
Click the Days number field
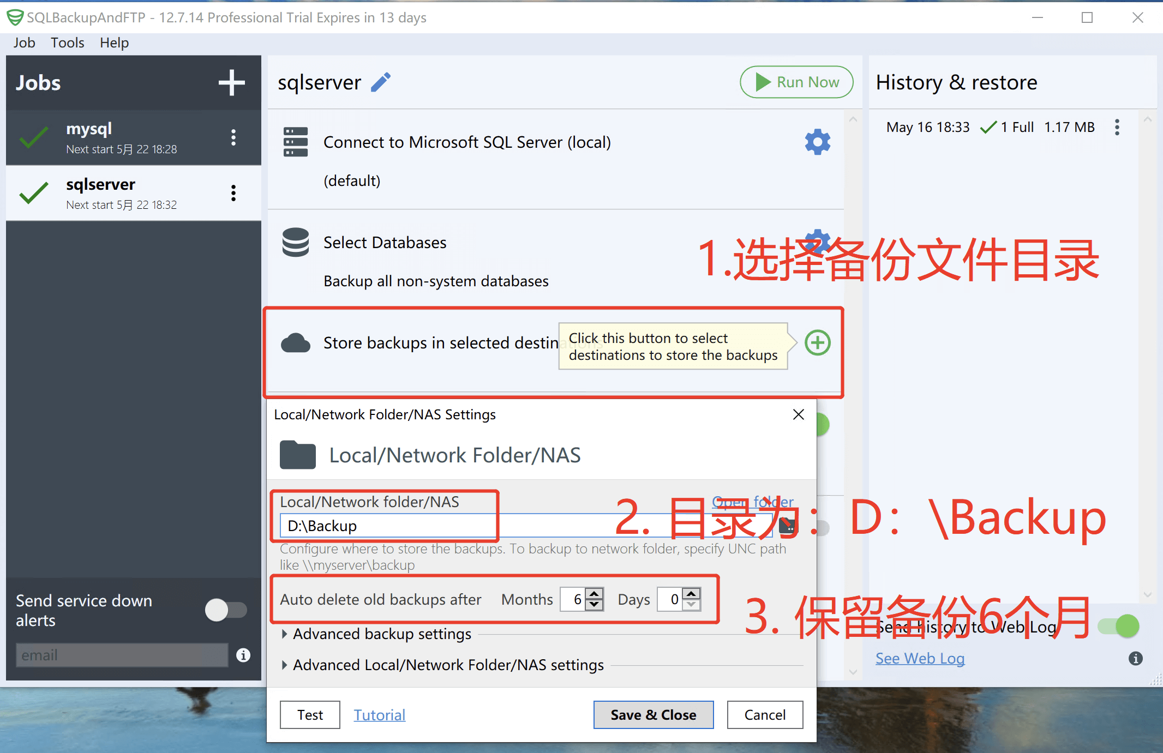pos(670,599)
